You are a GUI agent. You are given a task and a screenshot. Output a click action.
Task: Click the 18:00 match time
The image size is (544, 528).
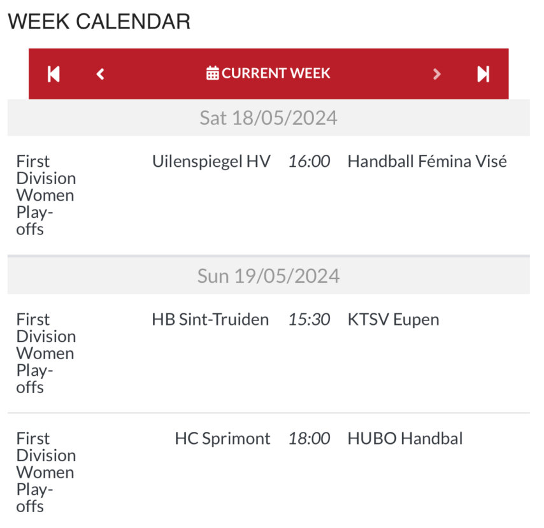click(309, 438)
